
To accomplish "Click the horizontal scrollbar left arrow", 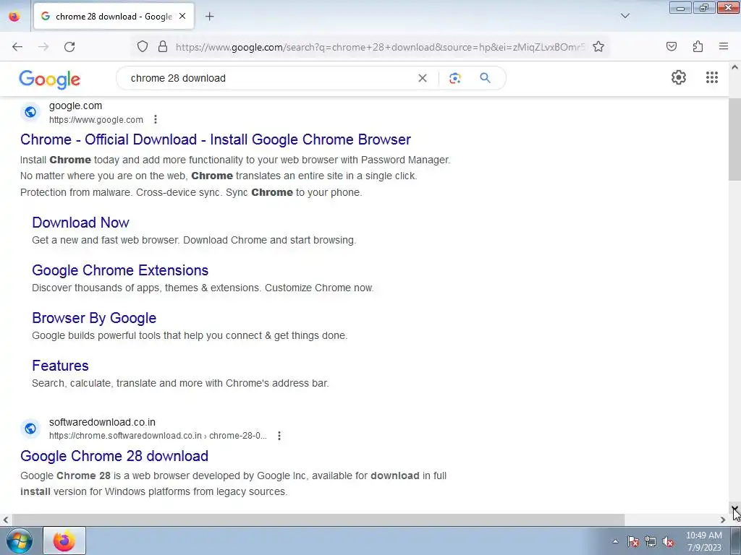I will click(x=5, y=520).
